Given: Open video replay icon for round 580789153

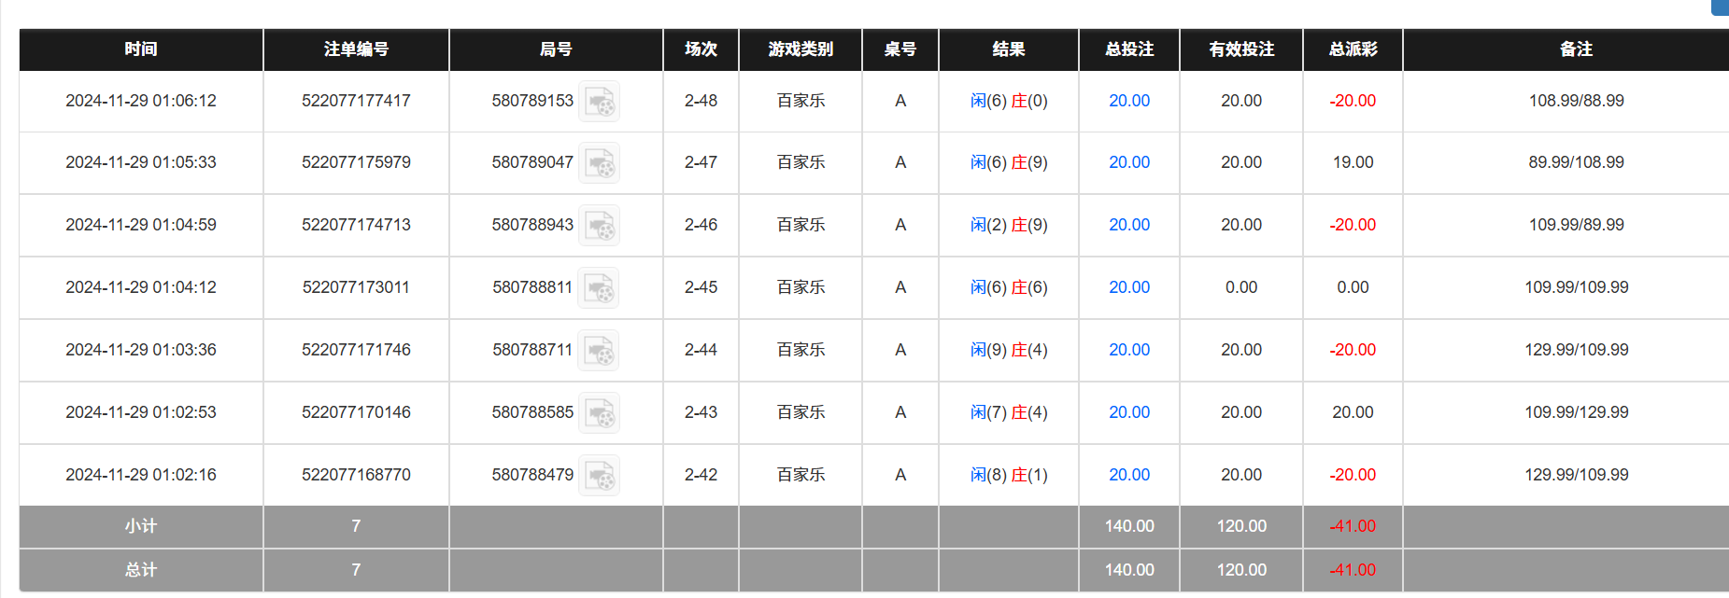Looking at the screenshot, I should click(599, 102).
